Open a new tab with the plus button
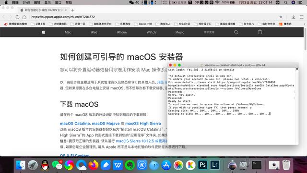 coord(72,10)
